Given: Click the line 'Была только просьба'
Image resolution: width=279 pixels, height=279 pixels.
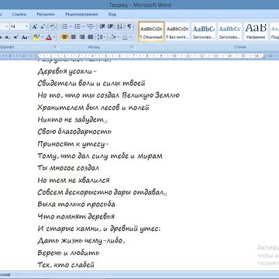Looking at the screenshot, I should [77, 205].
